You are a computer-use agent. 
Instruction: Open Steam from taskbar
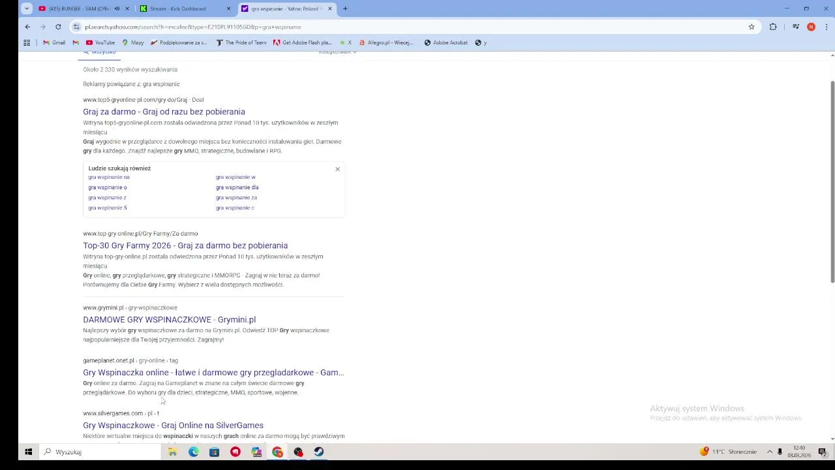click(319, 452)
